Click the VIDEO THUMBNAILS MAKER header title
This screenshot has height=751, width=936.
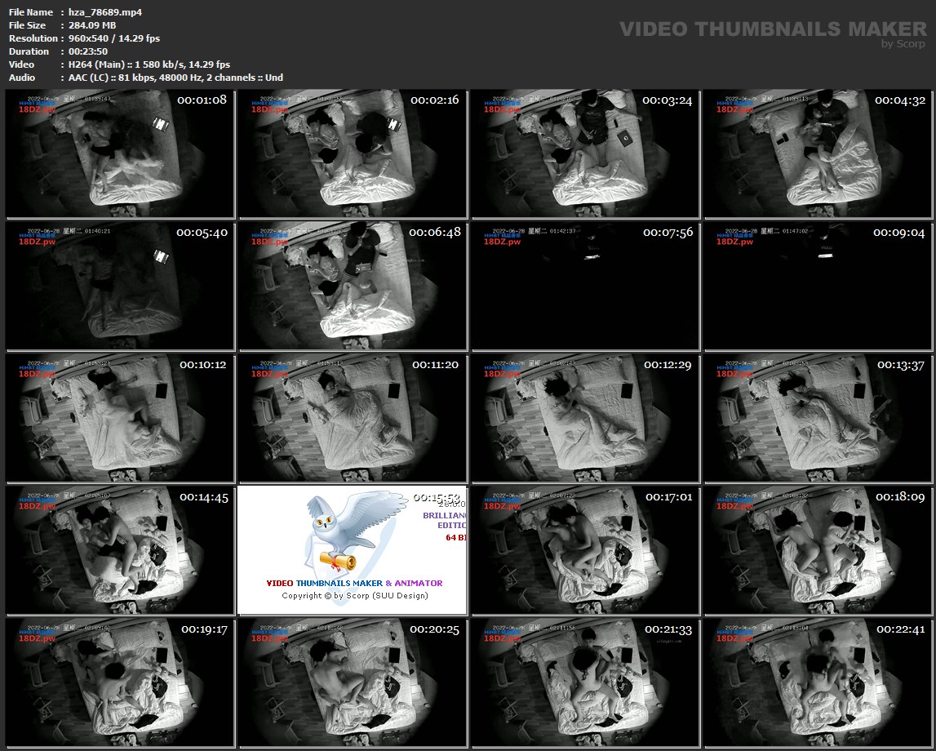[773, 29]
